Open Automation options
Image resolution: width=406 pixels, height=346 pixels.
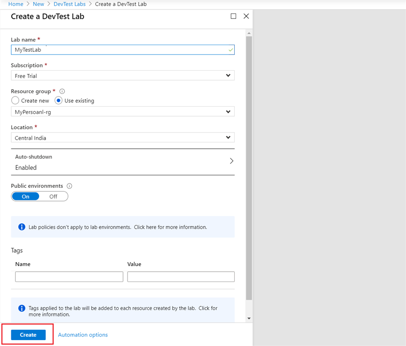[x=82, y=335]
